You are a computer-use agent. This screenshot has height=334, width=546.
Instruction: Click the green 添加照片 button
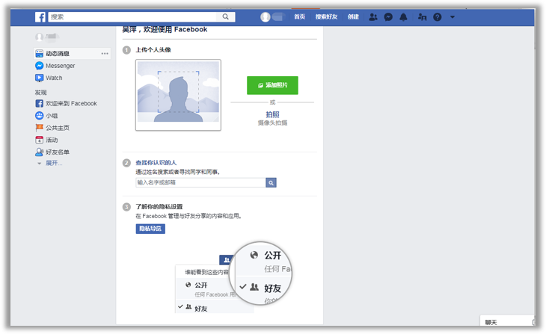(x=272, y=85)
